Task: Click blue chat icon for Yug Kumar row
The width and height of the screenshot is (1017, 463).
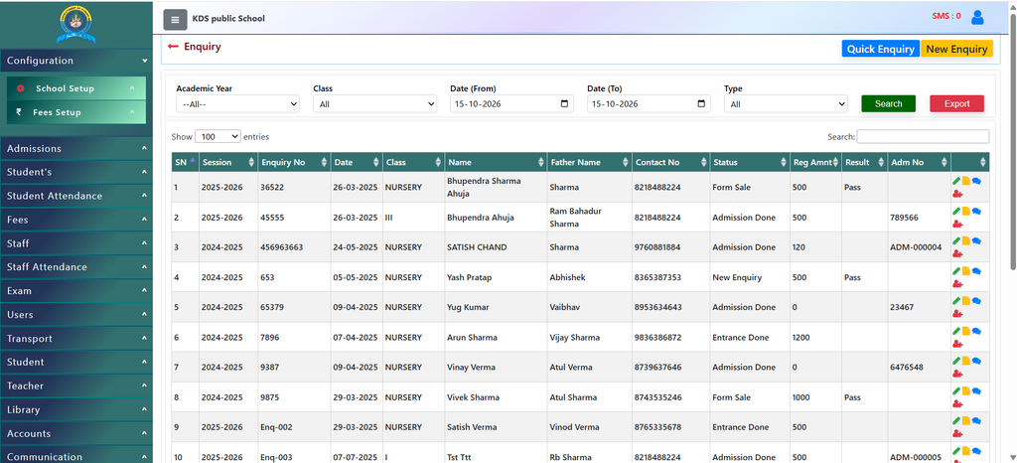Action: [x=976, y=301]
